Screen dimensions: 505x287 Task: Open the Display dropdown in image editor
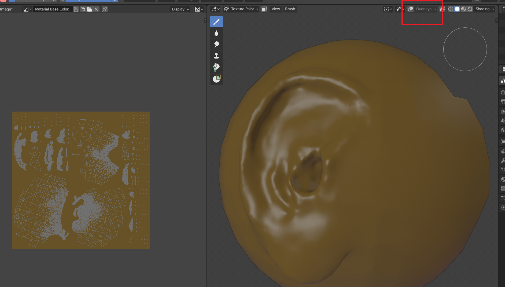(x=180, y=9)
